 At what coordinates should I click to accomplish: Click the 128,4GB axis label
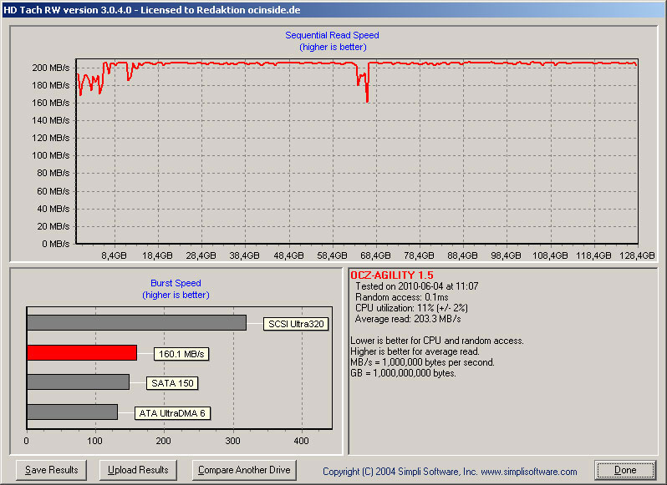637,255
